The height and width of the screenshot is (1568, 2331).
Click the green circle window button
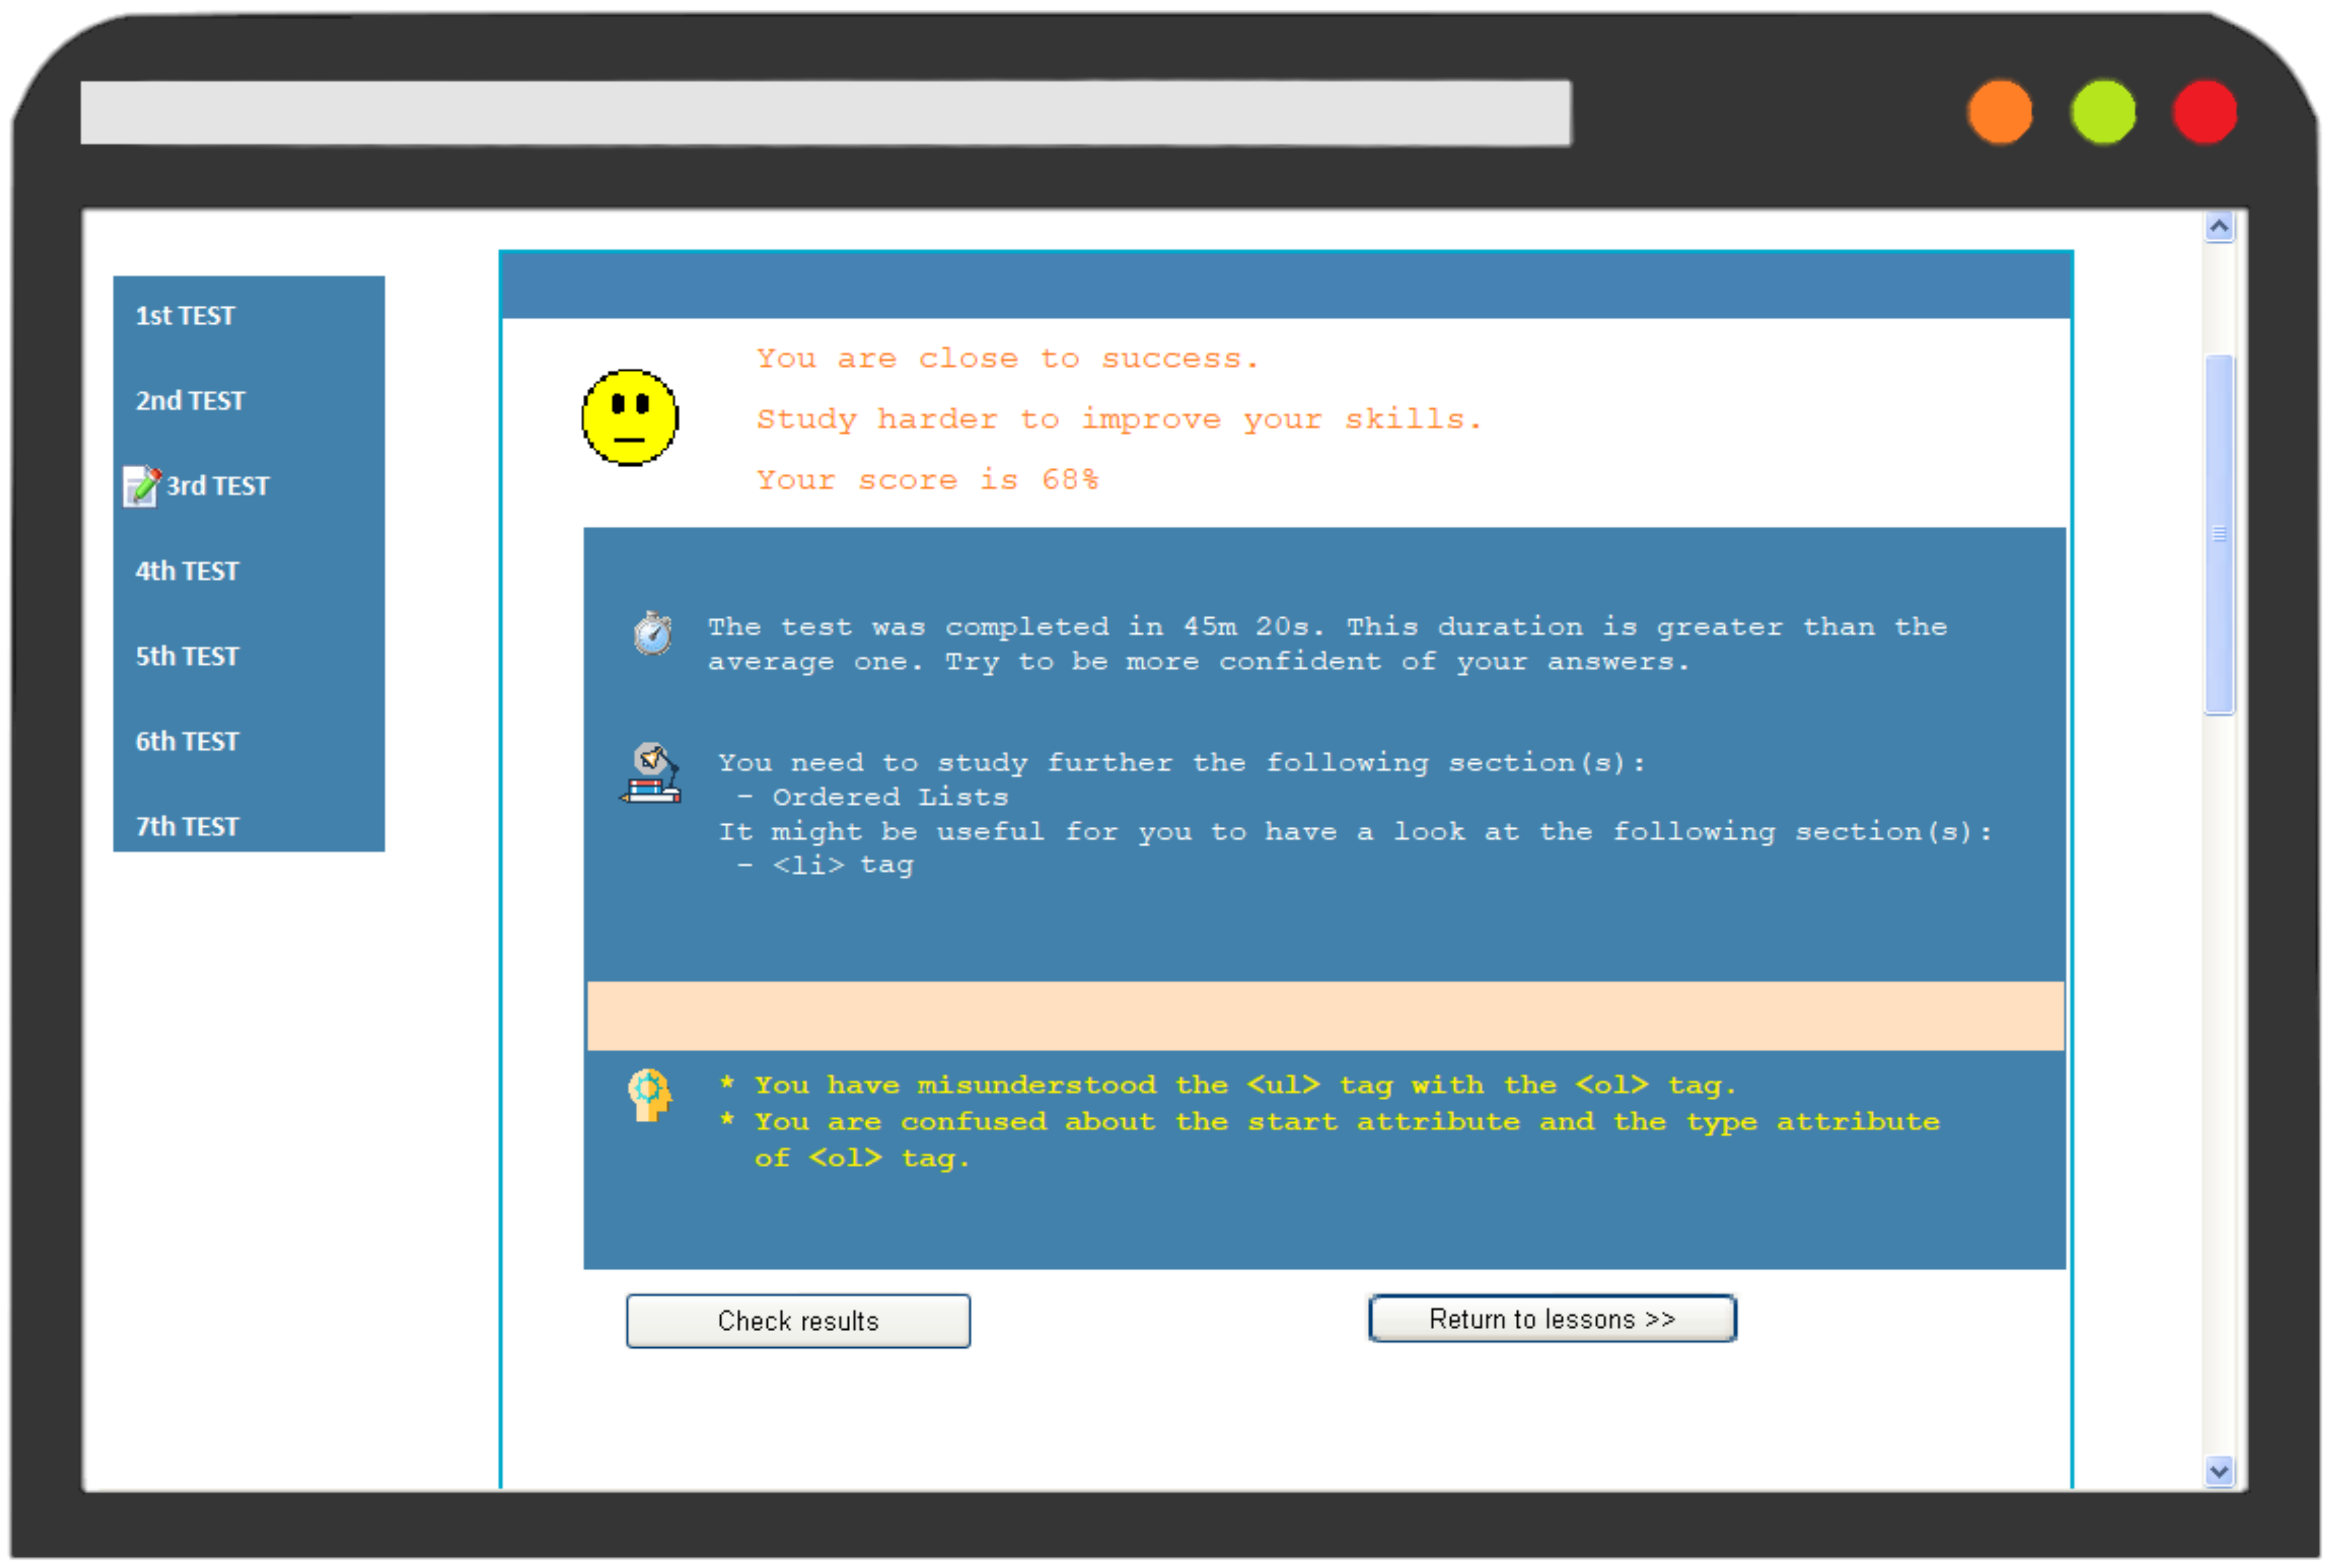point(2103,112)
